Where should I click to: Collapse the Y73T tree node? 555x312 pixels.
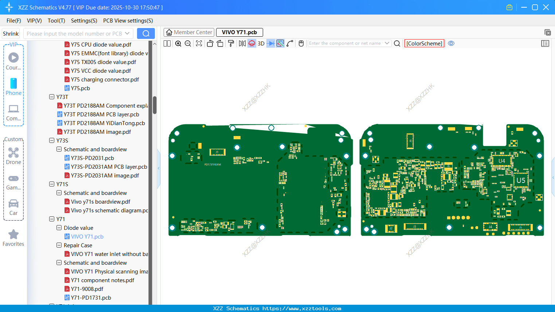(x=52, y=97)
